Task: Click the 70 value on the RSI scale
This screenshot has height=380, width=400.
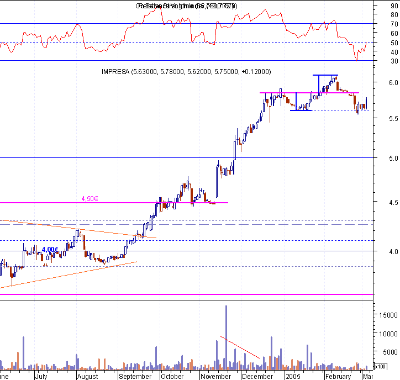Action: (x=394, y=24)
